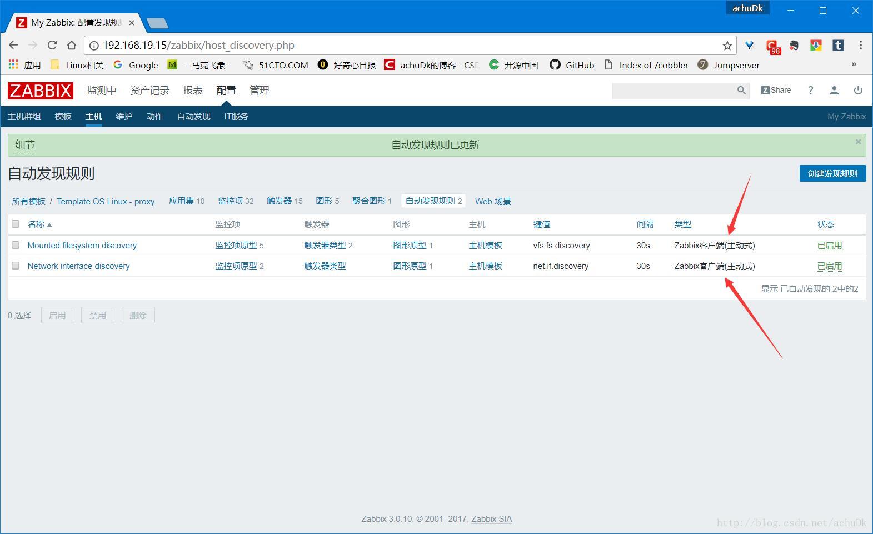Click the Evernote elephant extension icon
Image resolution: width=873 pixels, height=534 pixels.
click(x=794, y=46)
